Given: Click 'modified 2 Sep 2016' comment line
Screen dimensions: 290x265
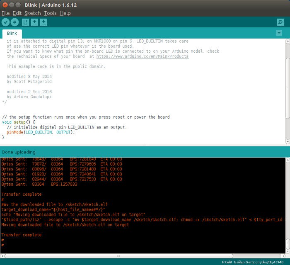Looking at the screenshot, I should click(29, 92).
